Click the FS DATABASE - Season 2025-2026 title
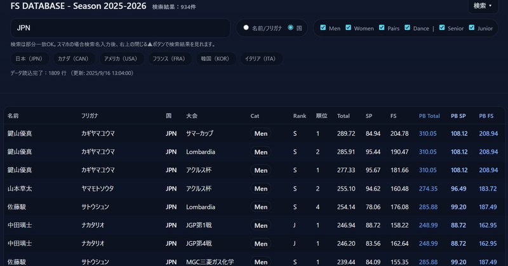 coord(78,6)
